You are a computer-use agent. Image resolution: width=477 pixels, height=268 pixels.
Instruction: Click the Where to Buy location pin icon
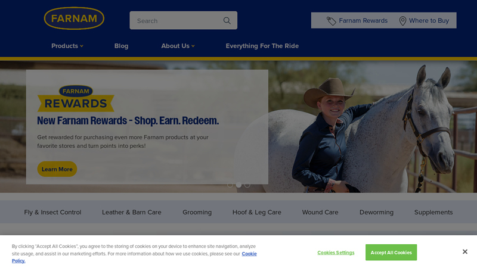(x=402, y=21)
